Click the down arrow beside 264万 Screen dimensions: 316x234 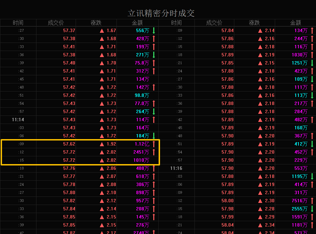(154, 111)
